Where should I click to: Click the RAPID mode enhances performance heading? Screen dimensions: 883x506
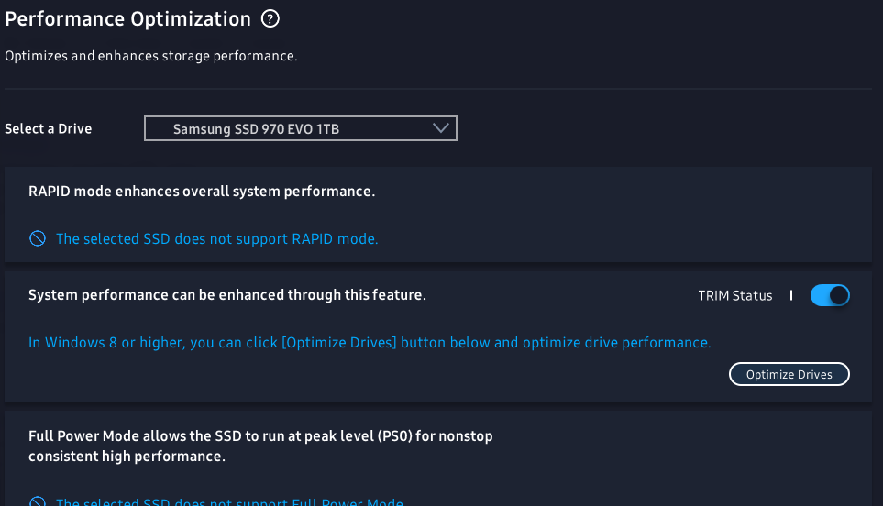point(202,192)
